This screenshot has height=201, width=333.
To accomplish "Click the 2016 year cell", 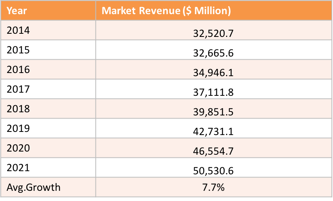I will [48, 69].
